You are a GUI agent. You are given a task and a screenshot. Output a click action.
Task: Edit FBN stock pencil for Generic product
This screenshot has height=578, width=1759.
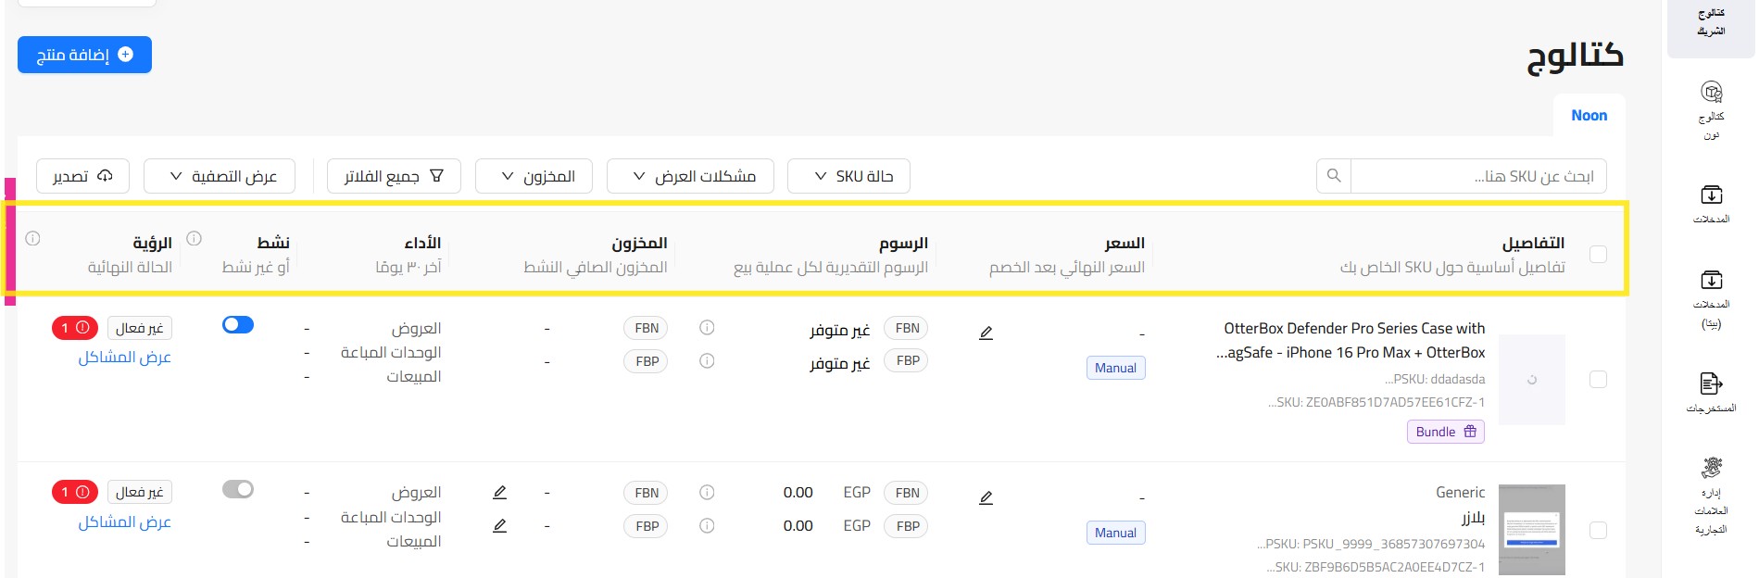(x=500, y=493)
